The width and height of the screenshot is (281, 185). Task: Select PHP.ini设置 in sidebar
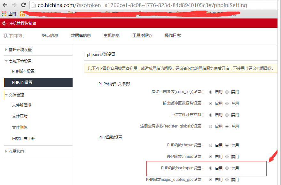(x=38, y=82)
